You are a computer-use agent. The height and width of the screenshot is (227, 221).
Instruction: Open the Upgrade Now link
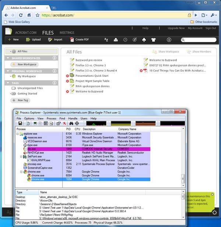tap(176, 28)
